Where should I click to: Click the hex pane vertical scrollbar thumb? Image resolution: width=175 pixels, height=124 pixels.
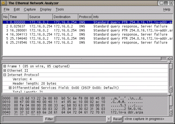[x=171, y=101]
